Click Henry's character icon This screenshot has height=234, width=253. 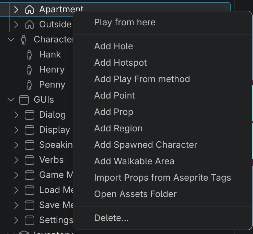29,70
